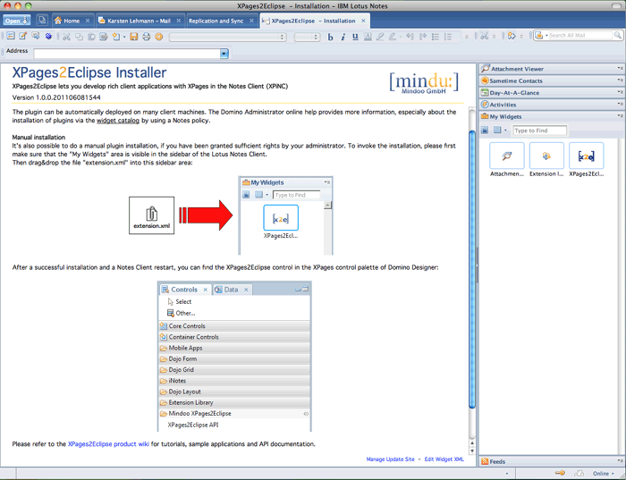Expand the Attachment Viewer sidebar panel
626x480 pixels.
click(552, 69)
